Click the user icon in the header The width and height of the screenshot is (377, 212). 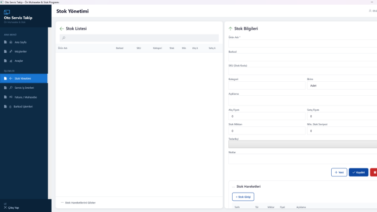point(370,11)
